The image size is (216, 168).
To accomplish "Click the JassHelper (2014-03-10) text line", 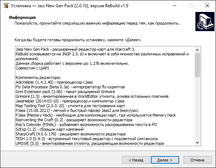I will 70,101.
